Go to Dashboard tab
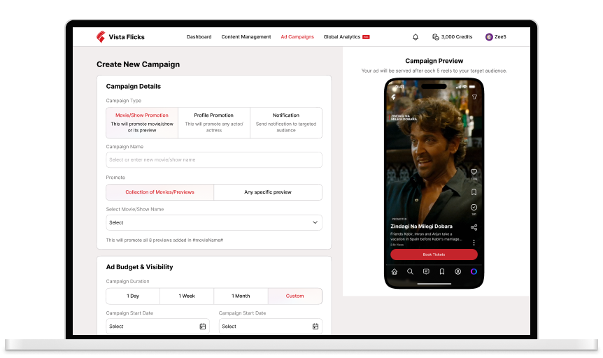Image resolution: width=603 pixels, height=358 pixels. click(x=199, y=37)
